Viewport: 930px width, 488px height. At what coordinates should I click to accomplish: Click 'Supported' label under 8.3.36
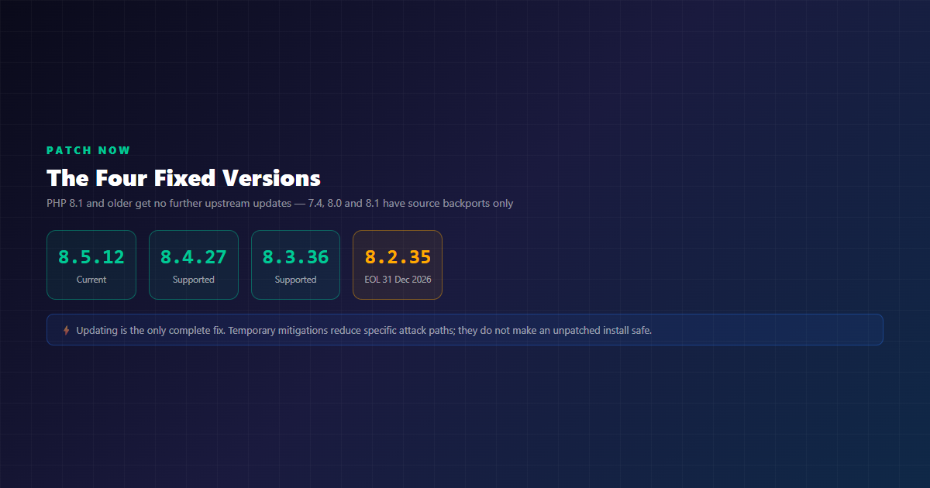[x=296, y=280]
